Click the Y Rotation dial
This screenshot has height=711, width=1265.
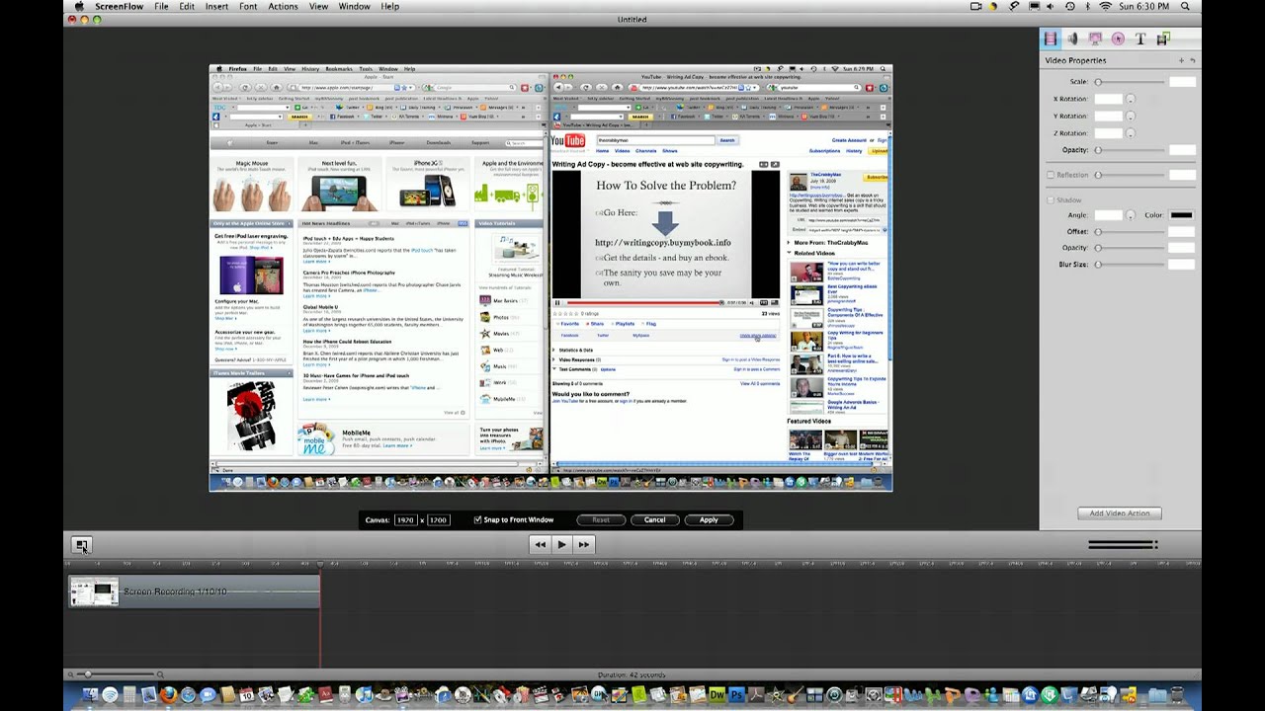point(1131,116)
